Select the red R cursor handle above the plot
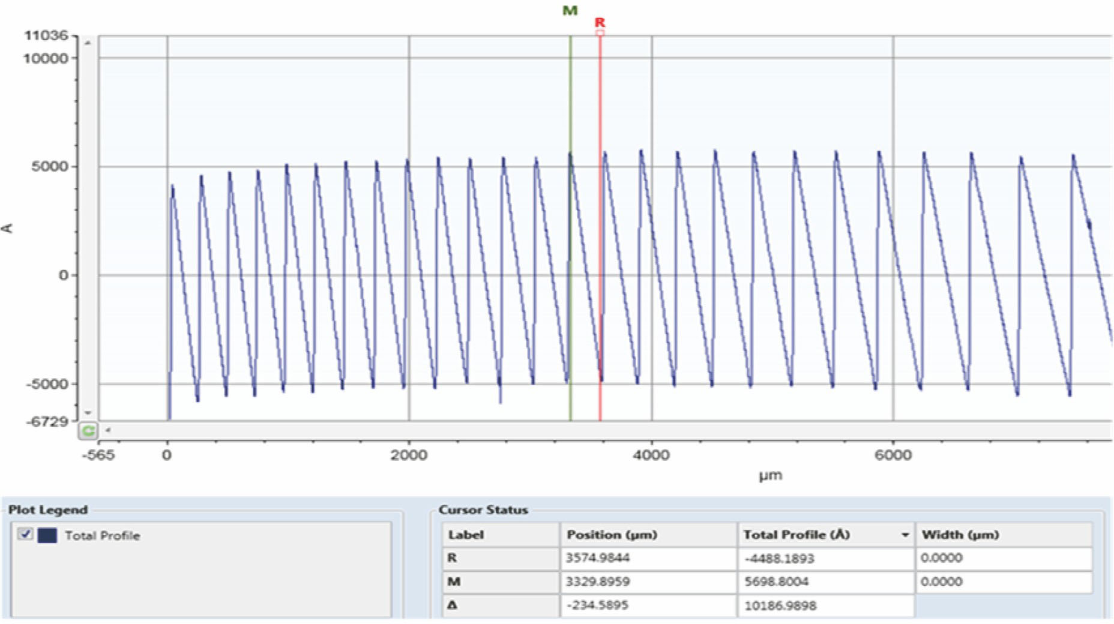1114x624 pixels. (x=600, y=32)
